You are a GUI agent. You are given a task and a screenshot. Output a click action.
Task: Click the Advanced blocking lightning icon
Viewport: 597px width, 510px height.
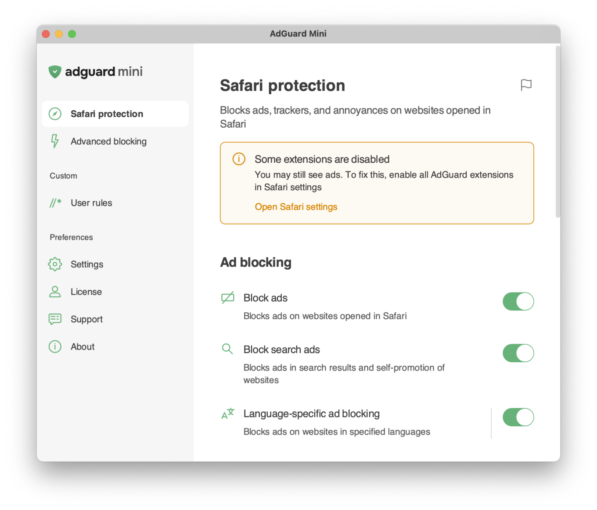(x=55, y=141)
